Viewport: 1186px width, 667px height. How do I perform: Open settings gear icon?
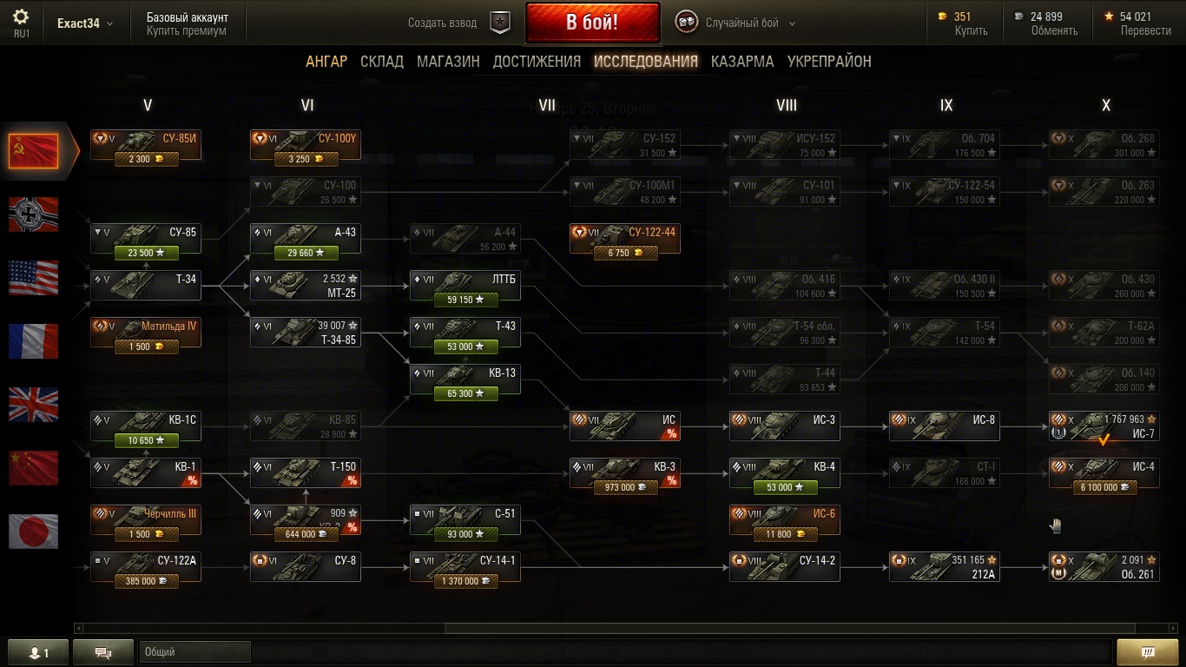point(21,17)
